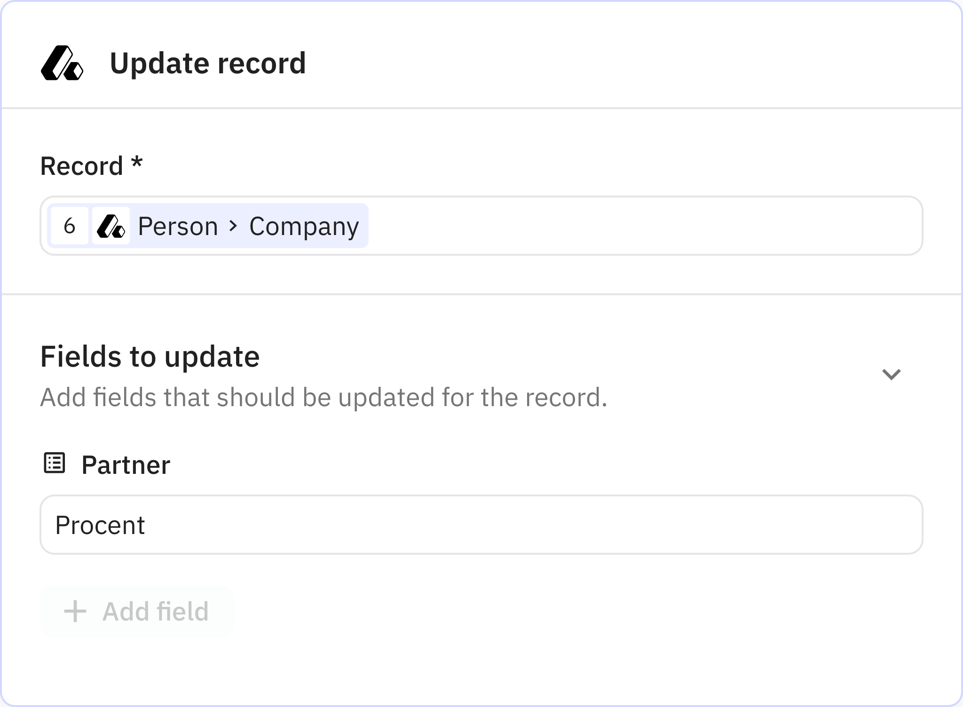Select the numbered step badge showing 6
963x707 pixels.
pyautogui.click(x=70, y=226)
